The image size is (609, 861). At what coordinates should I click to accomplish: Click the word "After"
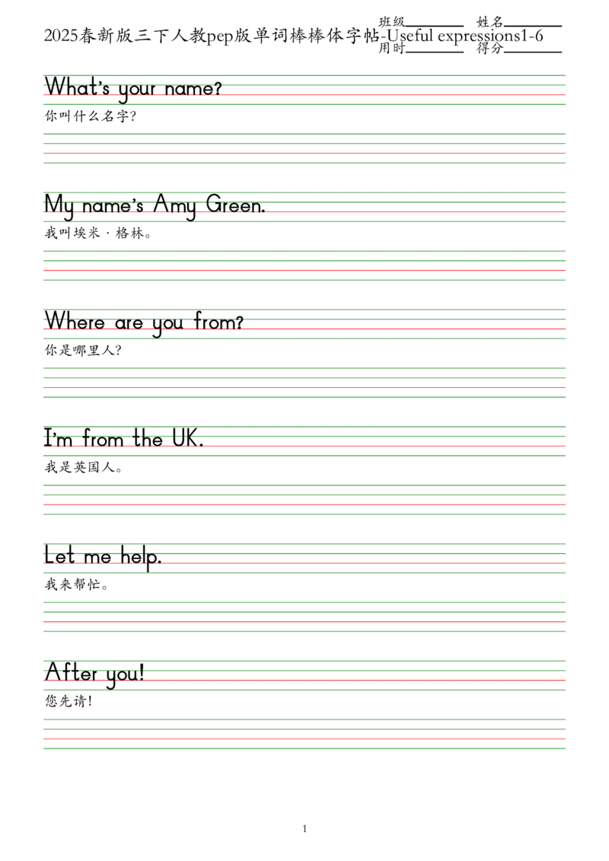72,674
